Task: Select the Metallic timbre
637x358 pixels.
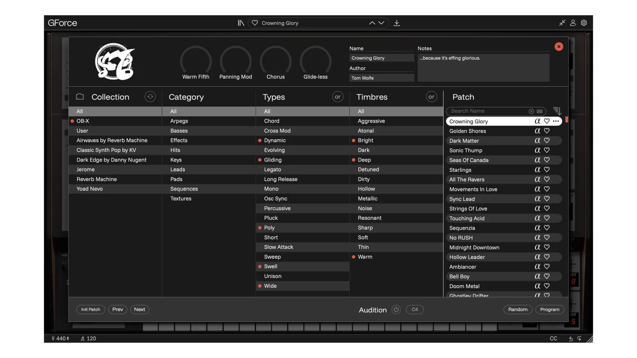Action: (x=396, y=199)
